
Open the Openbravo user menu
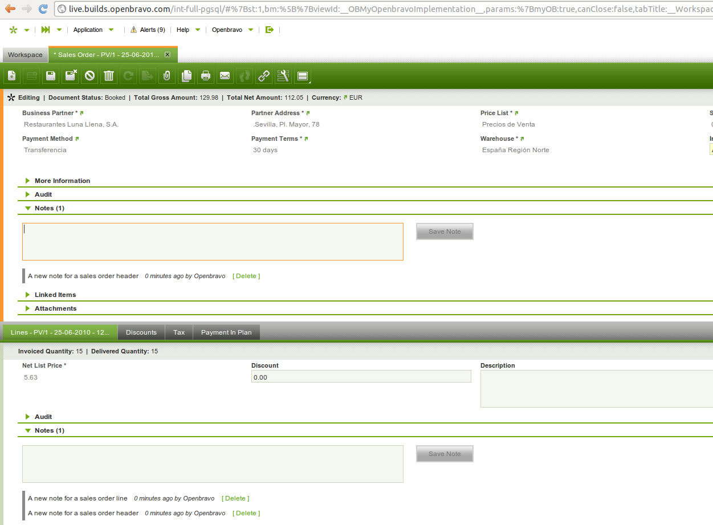233,30
